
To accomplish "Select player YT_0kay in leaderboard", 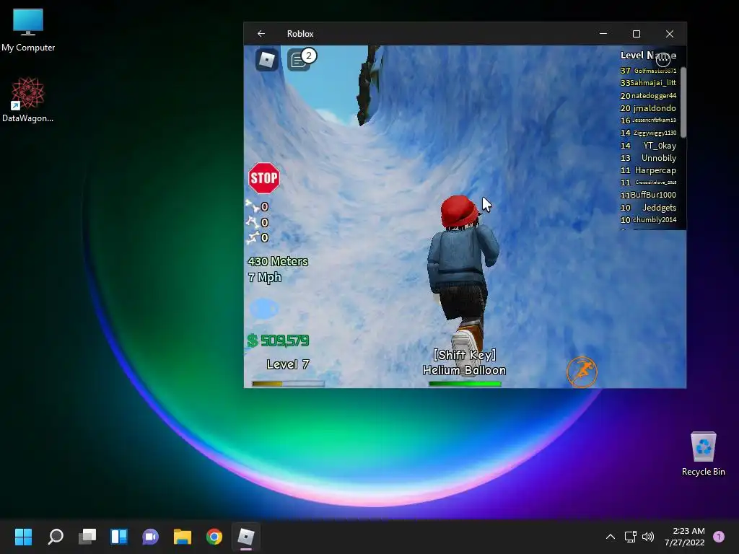I will tap(648, 146).
